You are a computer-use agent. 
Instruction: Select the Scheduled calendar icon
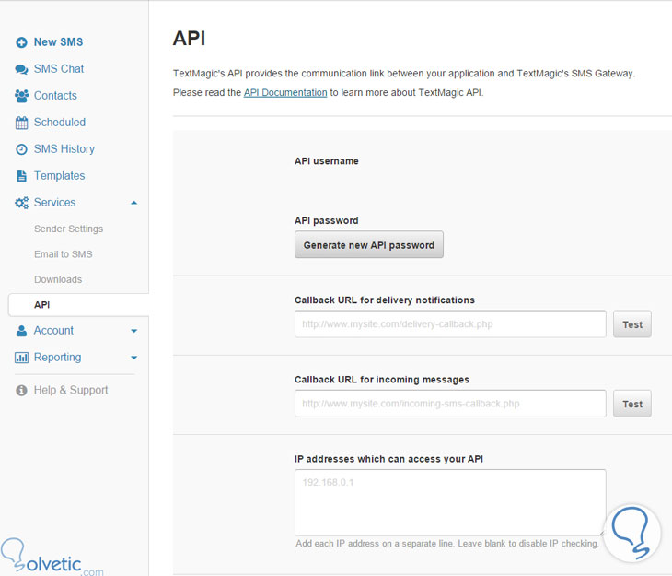21,123
